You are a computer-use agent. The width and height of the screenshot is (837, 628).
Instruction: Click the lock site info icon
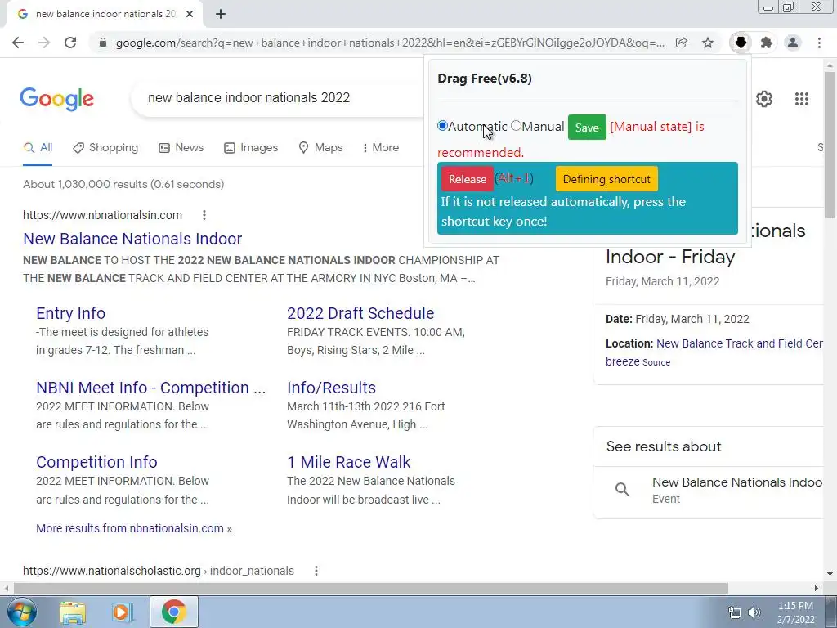[x=103, y=43]
